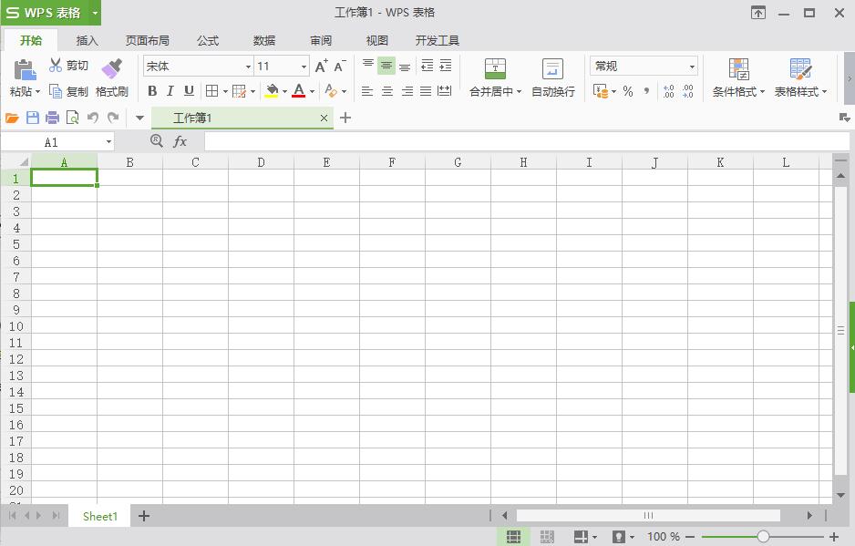
Task: Toggle bold formatting
Action: (152, 90)
